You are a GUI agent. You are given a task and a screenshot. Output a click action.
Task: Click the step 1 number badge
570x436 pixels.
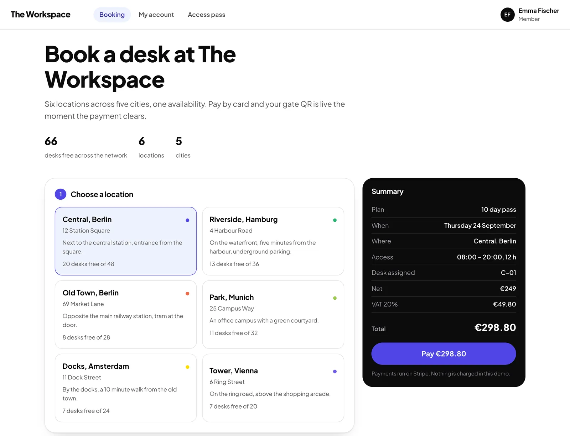click(61, 194)
